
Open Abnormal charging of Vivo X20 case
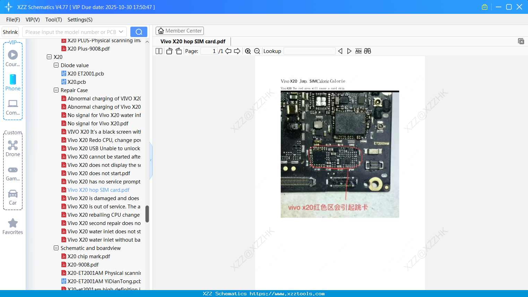tap(101, 107)
